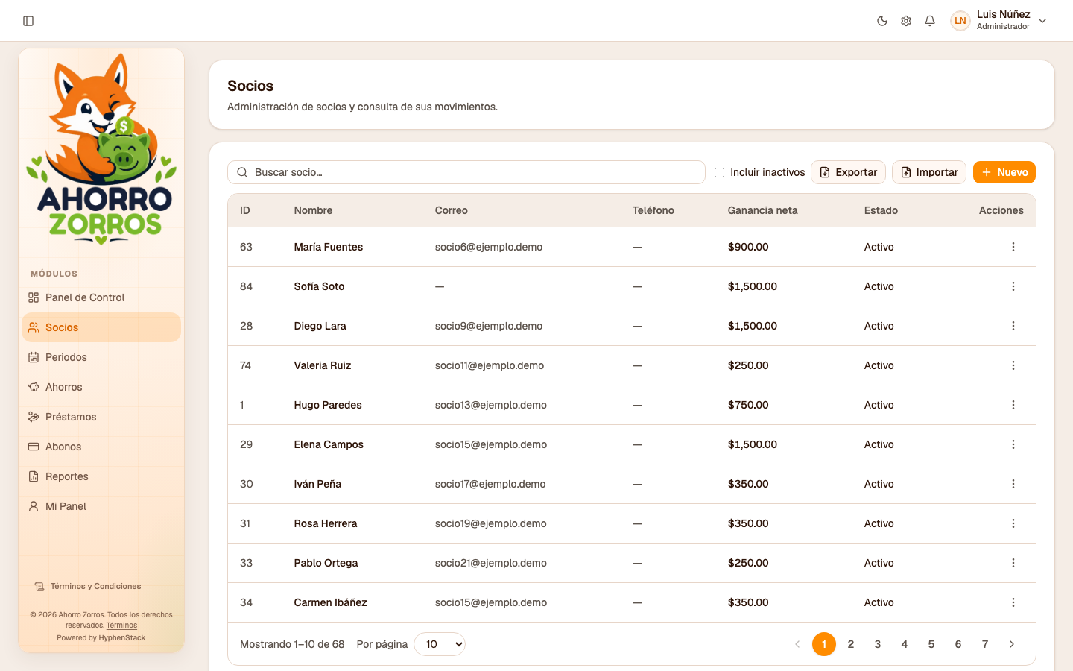Click the footer Términos link
The width and height of the screenshot is (1073, 671).
click(x=121, y=626)
